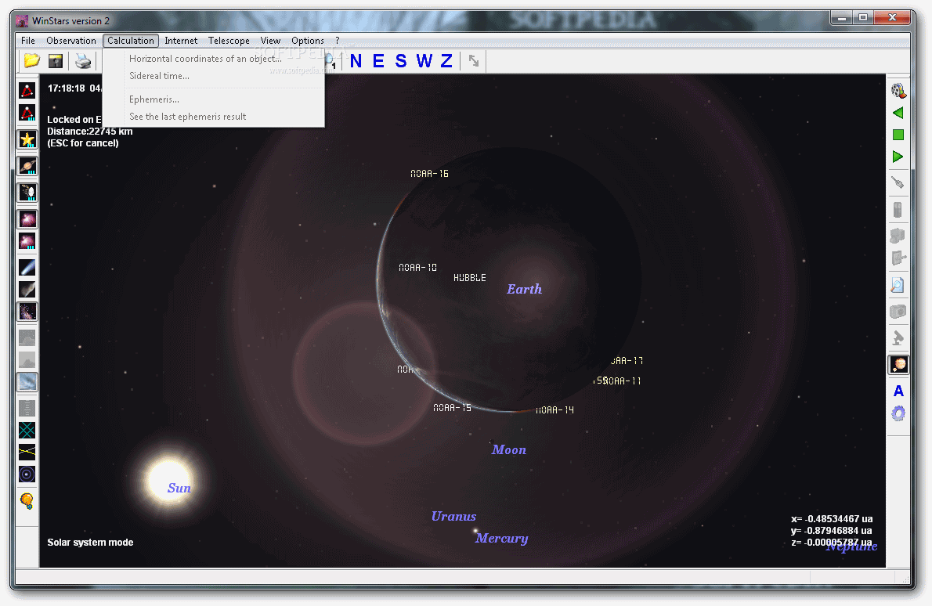
Task: Click the Moon label
Action: 509,449
